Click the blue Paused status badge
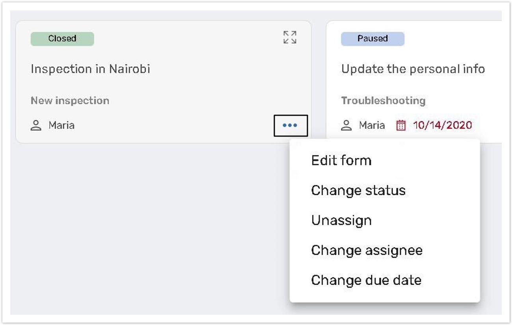The image size is (512, 325). point(372,39)
